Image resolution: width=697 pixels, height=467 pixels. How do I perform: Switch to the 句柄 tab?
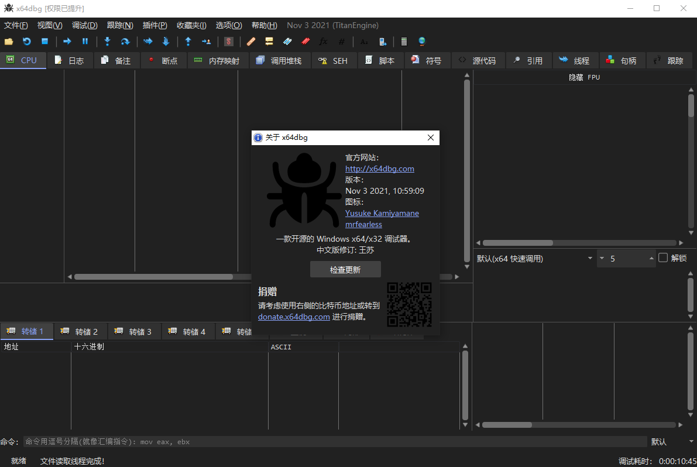point(622,60)
